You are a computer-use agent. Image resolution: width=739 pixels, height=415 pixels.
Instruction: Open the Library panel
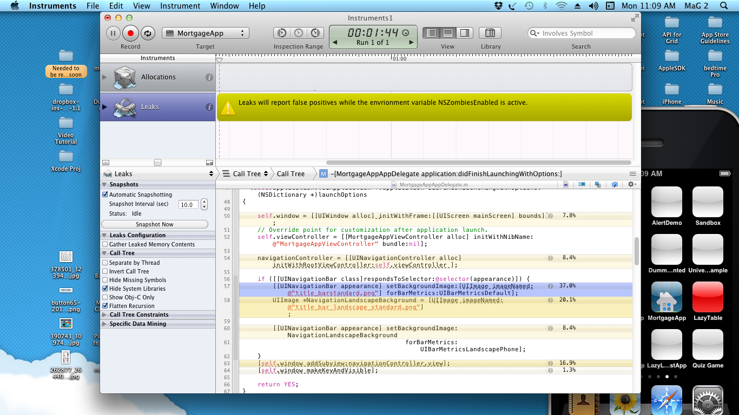pos(491,33)
